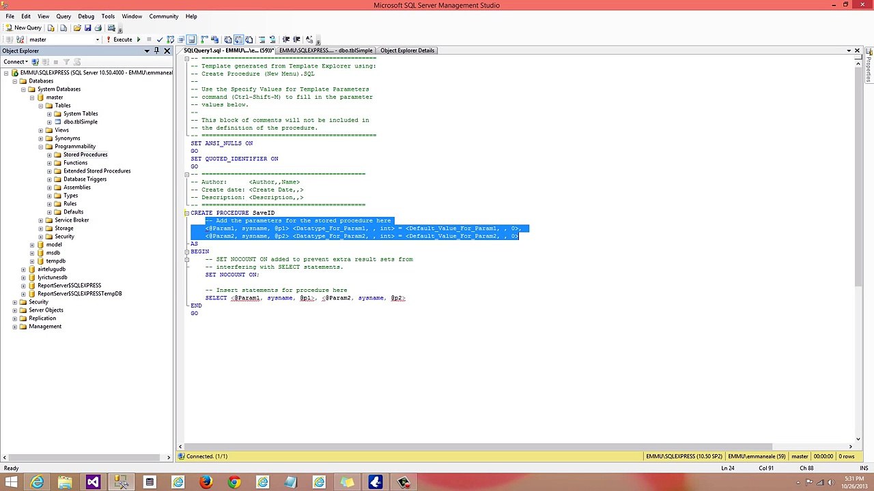
Task: Toggle the Results to Text option
Action: (227, 40)
